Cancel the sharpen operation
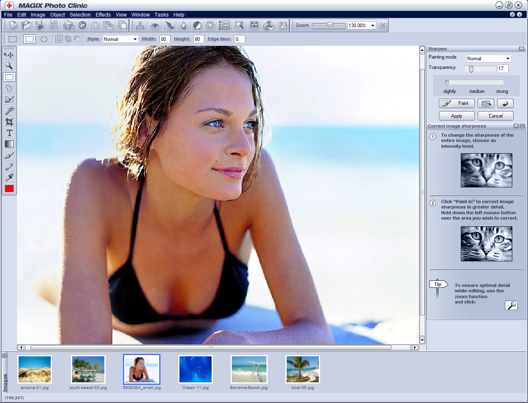Screen dimensions: 528x403 [x=495, y=116]
